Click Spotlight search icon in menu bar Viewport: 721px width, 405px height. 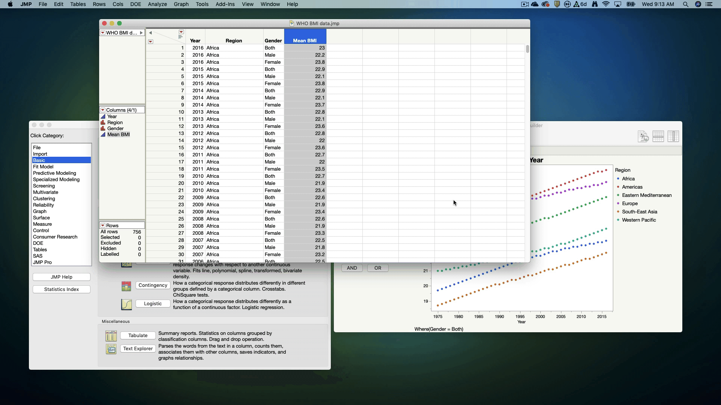pos(685,4)
